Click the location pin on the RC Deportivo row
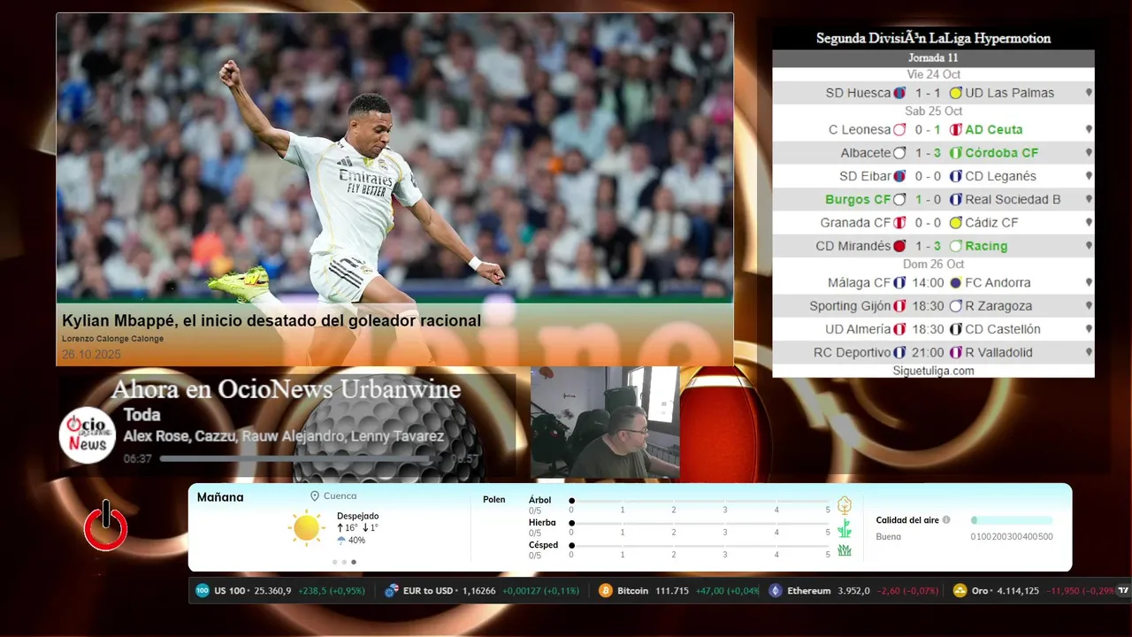Image resolution: width=1132 pixels, height=637 pixels. (x=1089, y=353)
